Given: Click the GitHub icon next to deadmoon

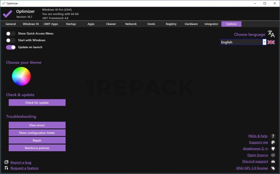Looking at the screenshot, I should tap(273, 149).
